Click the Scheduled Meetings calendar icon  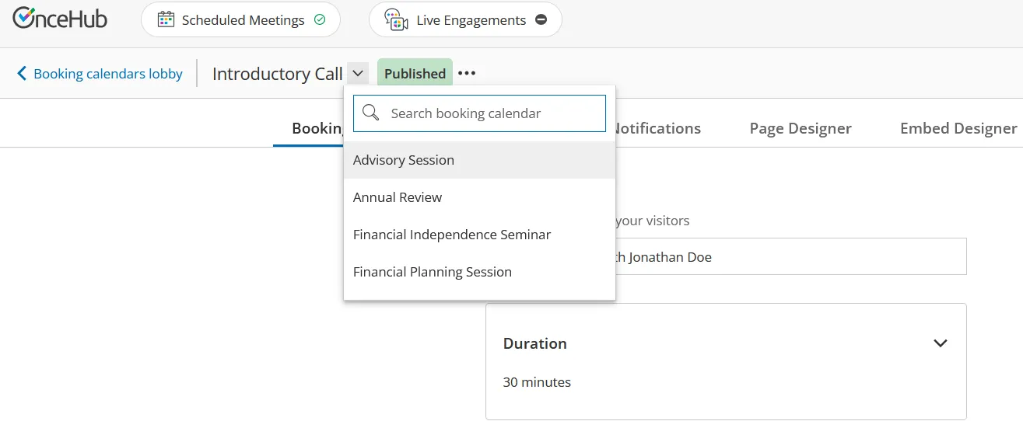coord(166,20)
